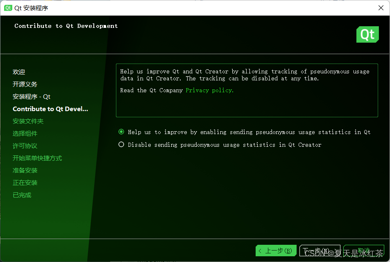The height and width of the screenshot is (262, 390).
Task: Select the 开源义务 step in sidebar
Action: click(25, 84)
